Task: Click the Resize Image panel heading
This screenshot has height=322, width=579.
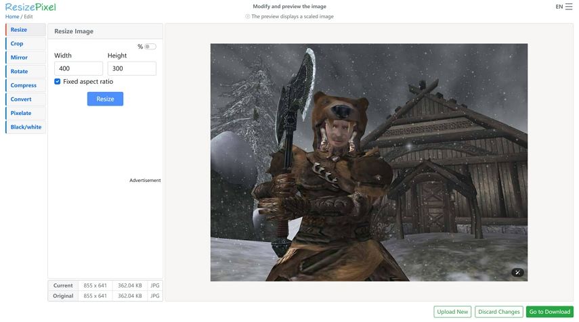Action: click(74, 31)
